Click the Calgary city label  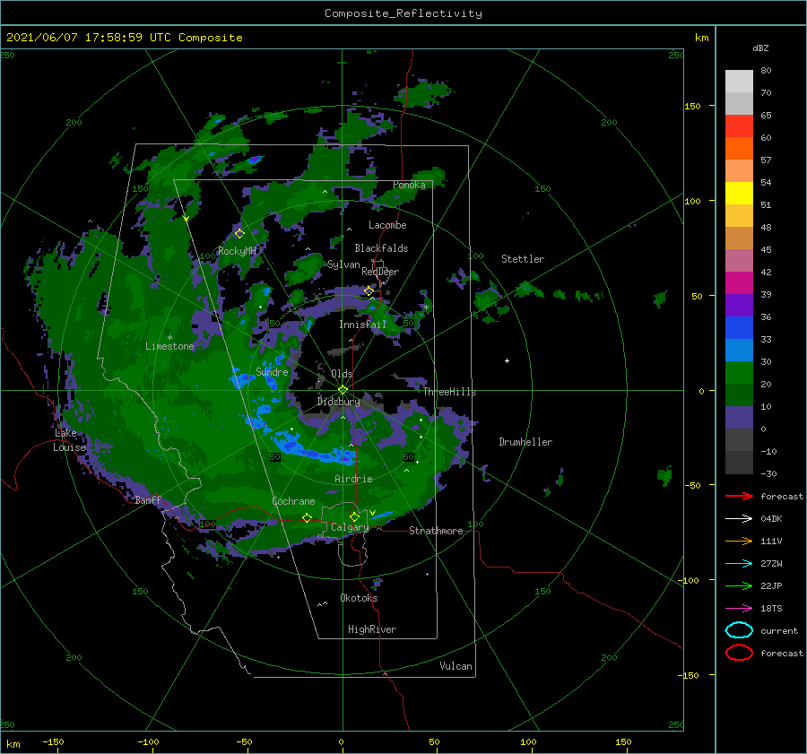click(350, 527)
